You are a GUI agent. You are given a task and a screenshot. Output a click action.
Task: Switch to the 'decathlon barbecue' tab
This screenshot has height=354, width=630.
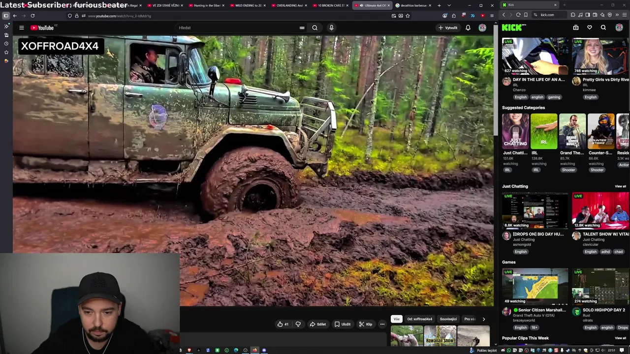point(413,5)
